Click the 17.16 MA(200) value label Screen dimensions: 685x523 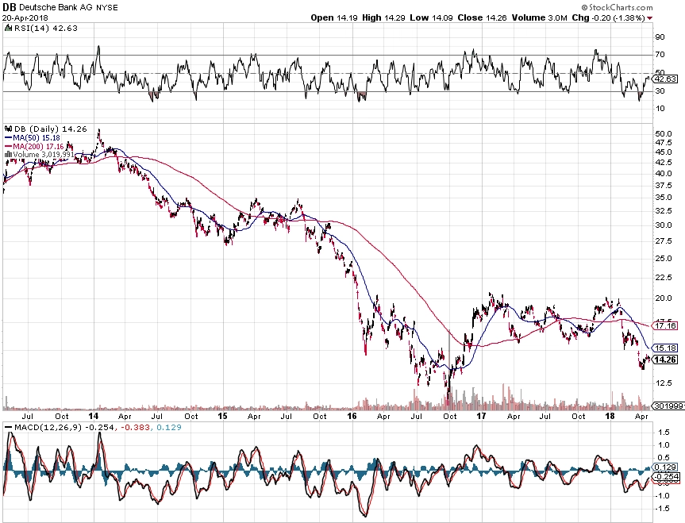pos(666,326)
